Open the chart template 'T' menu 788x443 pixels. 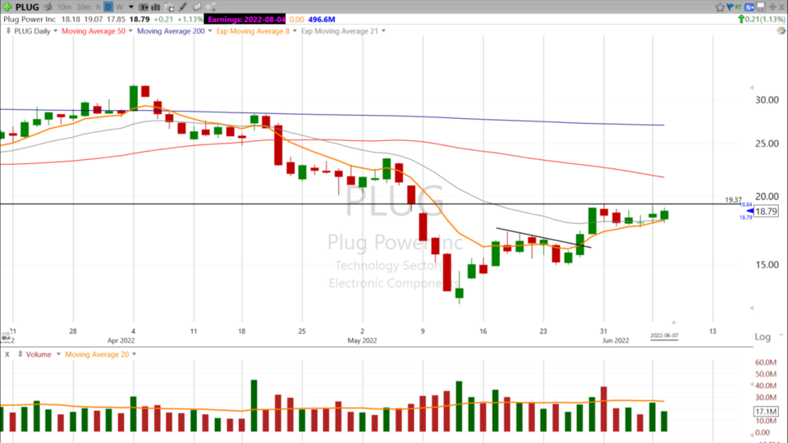tap(144, 7)
